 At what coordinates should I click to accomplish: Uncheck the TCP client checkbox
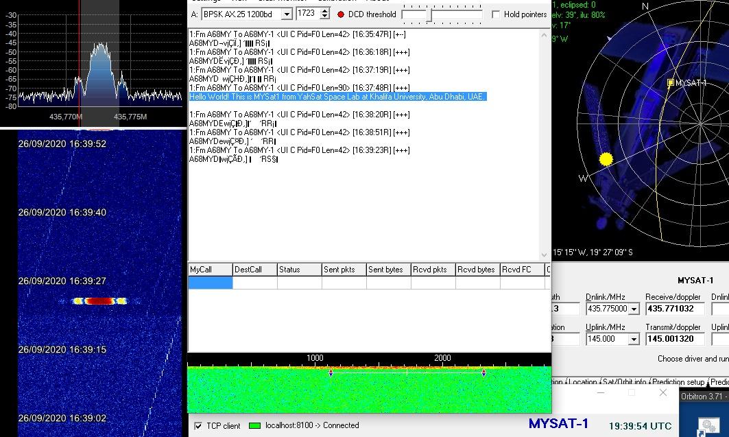tap(198, 425)
